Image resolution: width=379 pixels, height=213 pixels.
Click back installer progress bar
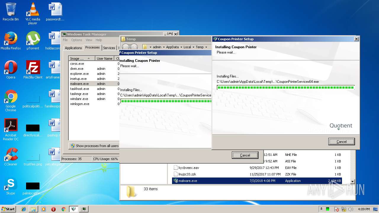coord(166,101)
